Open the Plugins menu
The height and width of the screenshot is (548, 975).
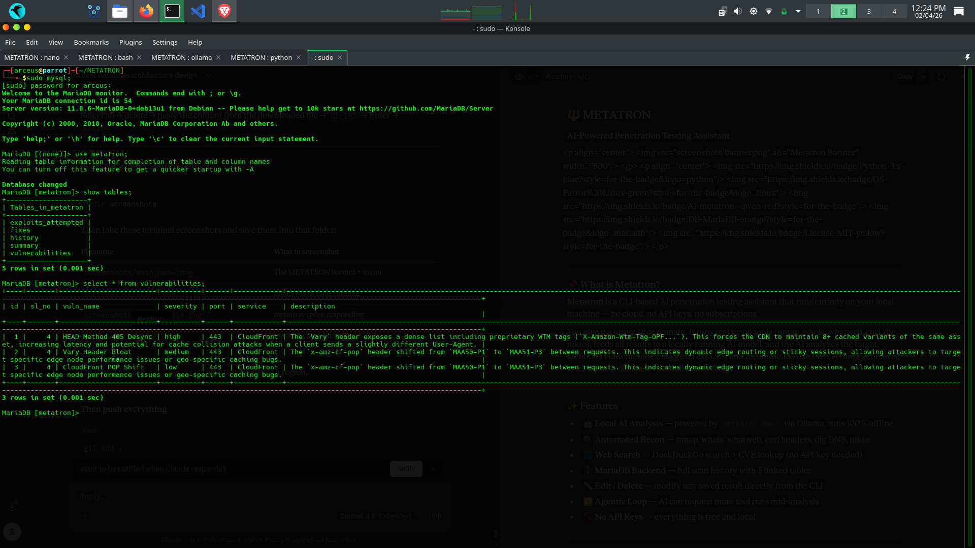tap(131, 42)
